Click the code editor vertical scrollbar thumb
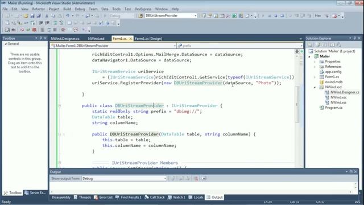 pyautogui.click(x=297, y=105)
